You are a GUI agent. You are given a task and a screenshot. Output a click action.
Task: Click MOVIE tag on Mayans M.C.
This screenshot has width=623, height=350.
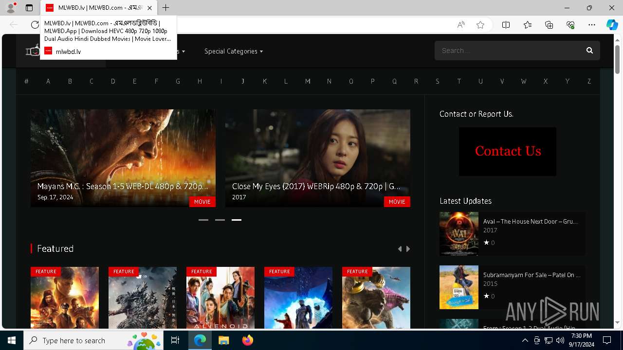pyautogui.click(x=202, y=202)
